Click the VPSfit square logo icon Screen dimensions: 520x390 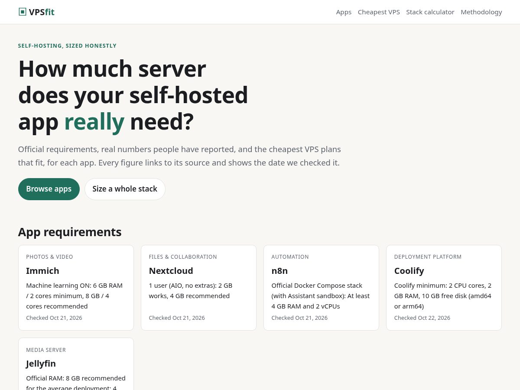click(x=23, y=12)
